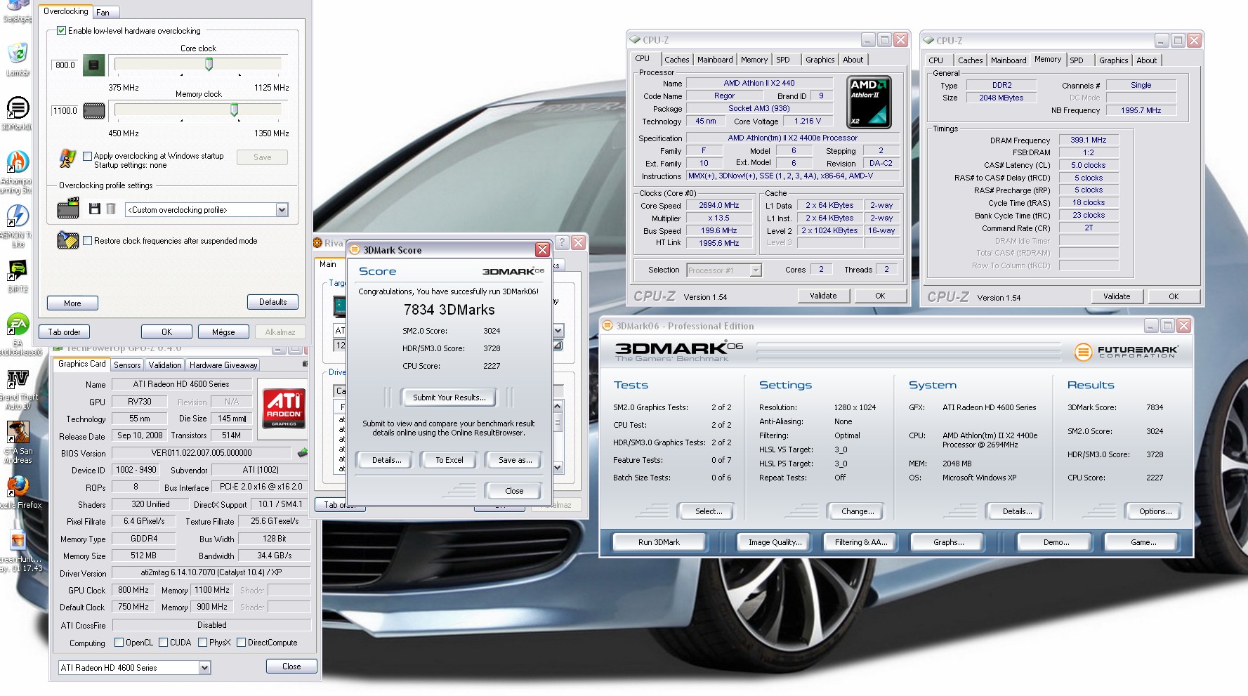Check Restore clock frequencies after suspended mode
This screenshot has height=696, width=1248.
tap(88, 241)
